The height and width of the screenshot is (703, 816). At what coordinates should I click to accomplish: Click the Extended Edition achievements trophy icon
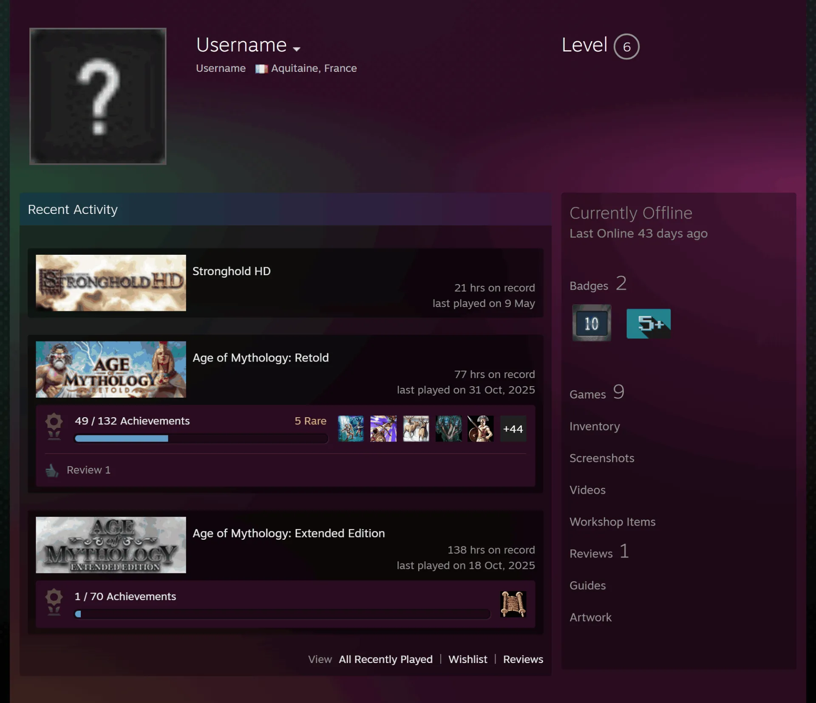click(54, 602)
